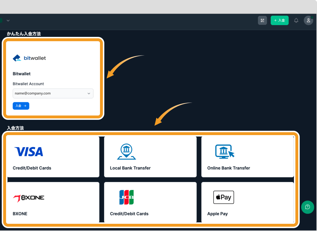The width and height of the screenshot is (317, 231).
Task: Click 'Credit/Debit Cards' label under JCB
Action: (129, 214)
